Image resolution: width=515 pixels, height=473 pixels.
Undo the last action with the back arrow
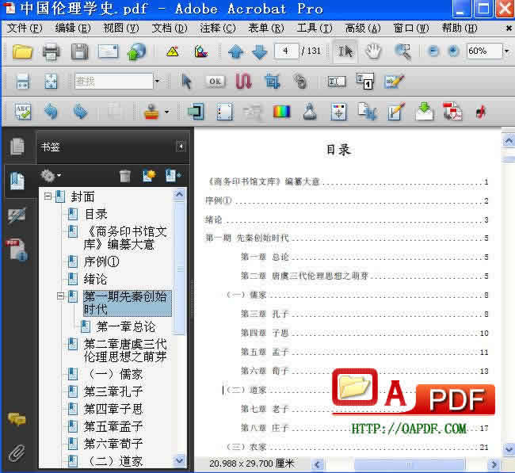(51, 112)
